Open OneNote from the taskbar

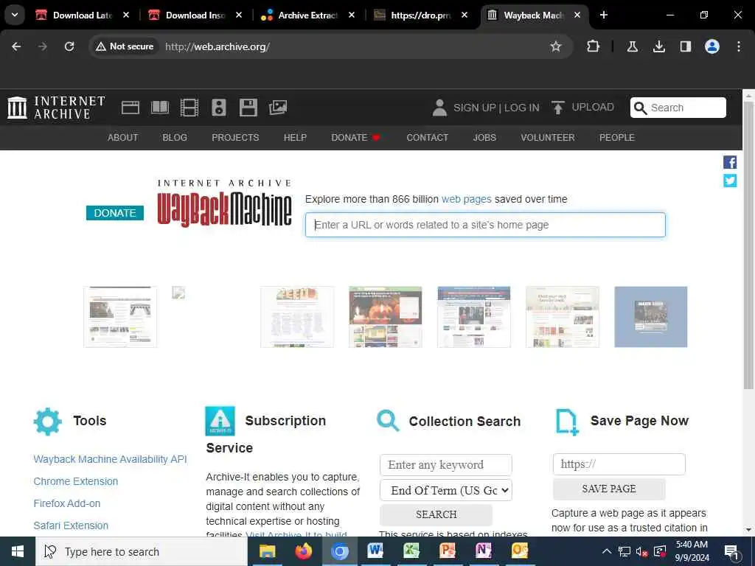[484, 551]
